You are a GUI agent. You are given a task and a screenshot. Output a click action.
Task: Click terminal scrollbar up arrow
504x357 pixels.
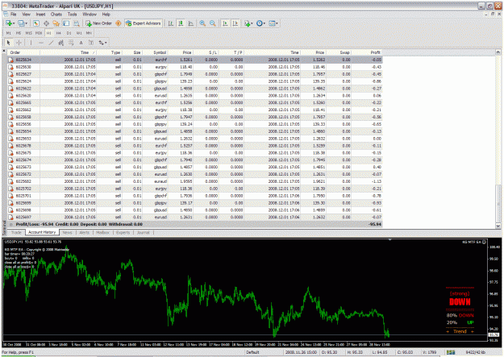point(498,52)
